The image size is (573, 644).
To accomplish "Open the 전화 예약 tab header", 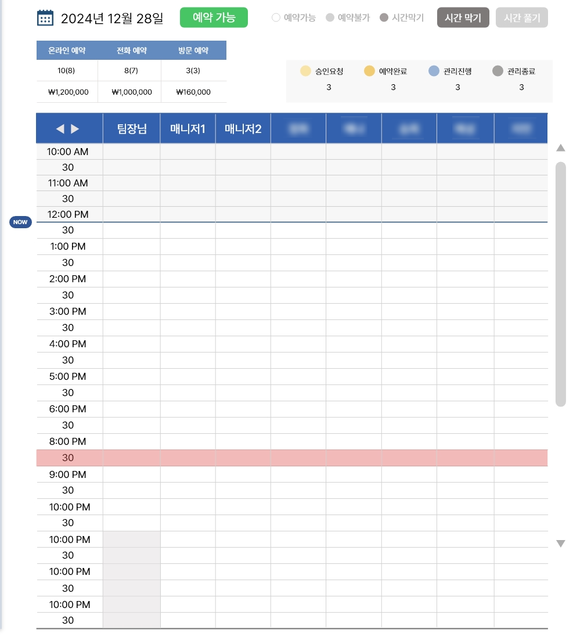I will 131,51.
